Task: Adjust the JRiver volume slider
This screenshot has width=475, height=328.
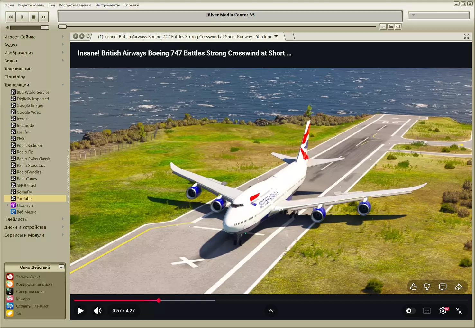Action: pos(29,28)
